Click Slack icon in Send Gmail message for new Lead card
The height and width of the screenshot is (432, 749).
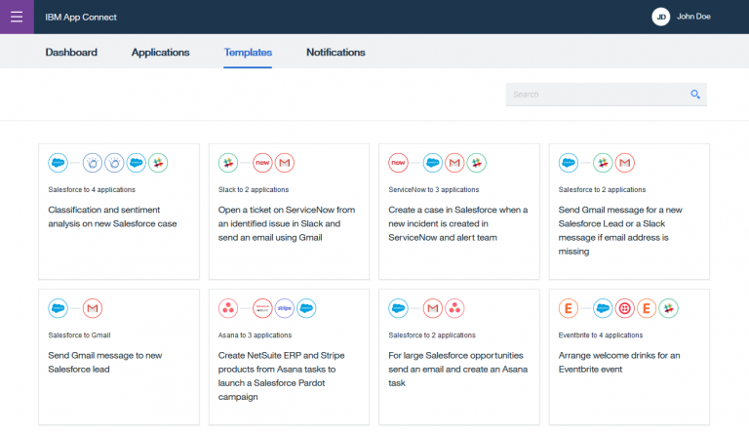603,163
